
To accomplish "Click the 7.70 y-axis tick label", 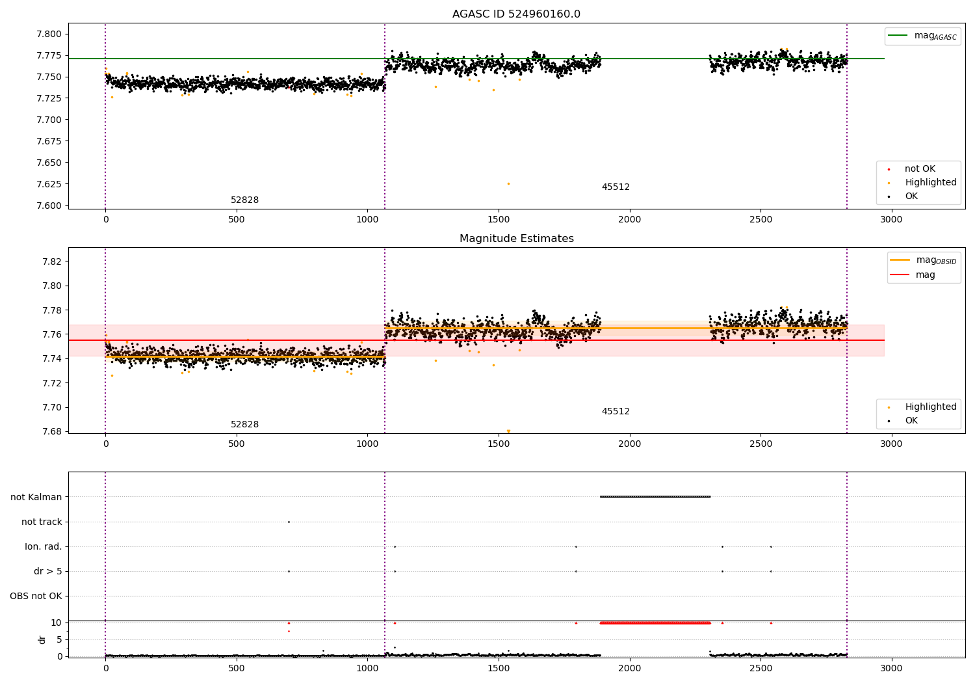I will click(x=51, y=407).
